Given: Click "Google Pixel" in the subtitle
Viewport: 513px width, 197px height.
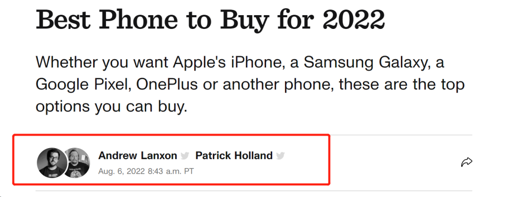Looking at the screenshot, I should pyautogui.click(x=83, y=85).
